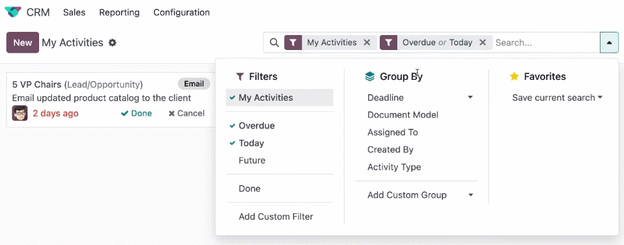Click the Favorites star icon
Viewport: 624px width, 245px height.
point(514,77)
